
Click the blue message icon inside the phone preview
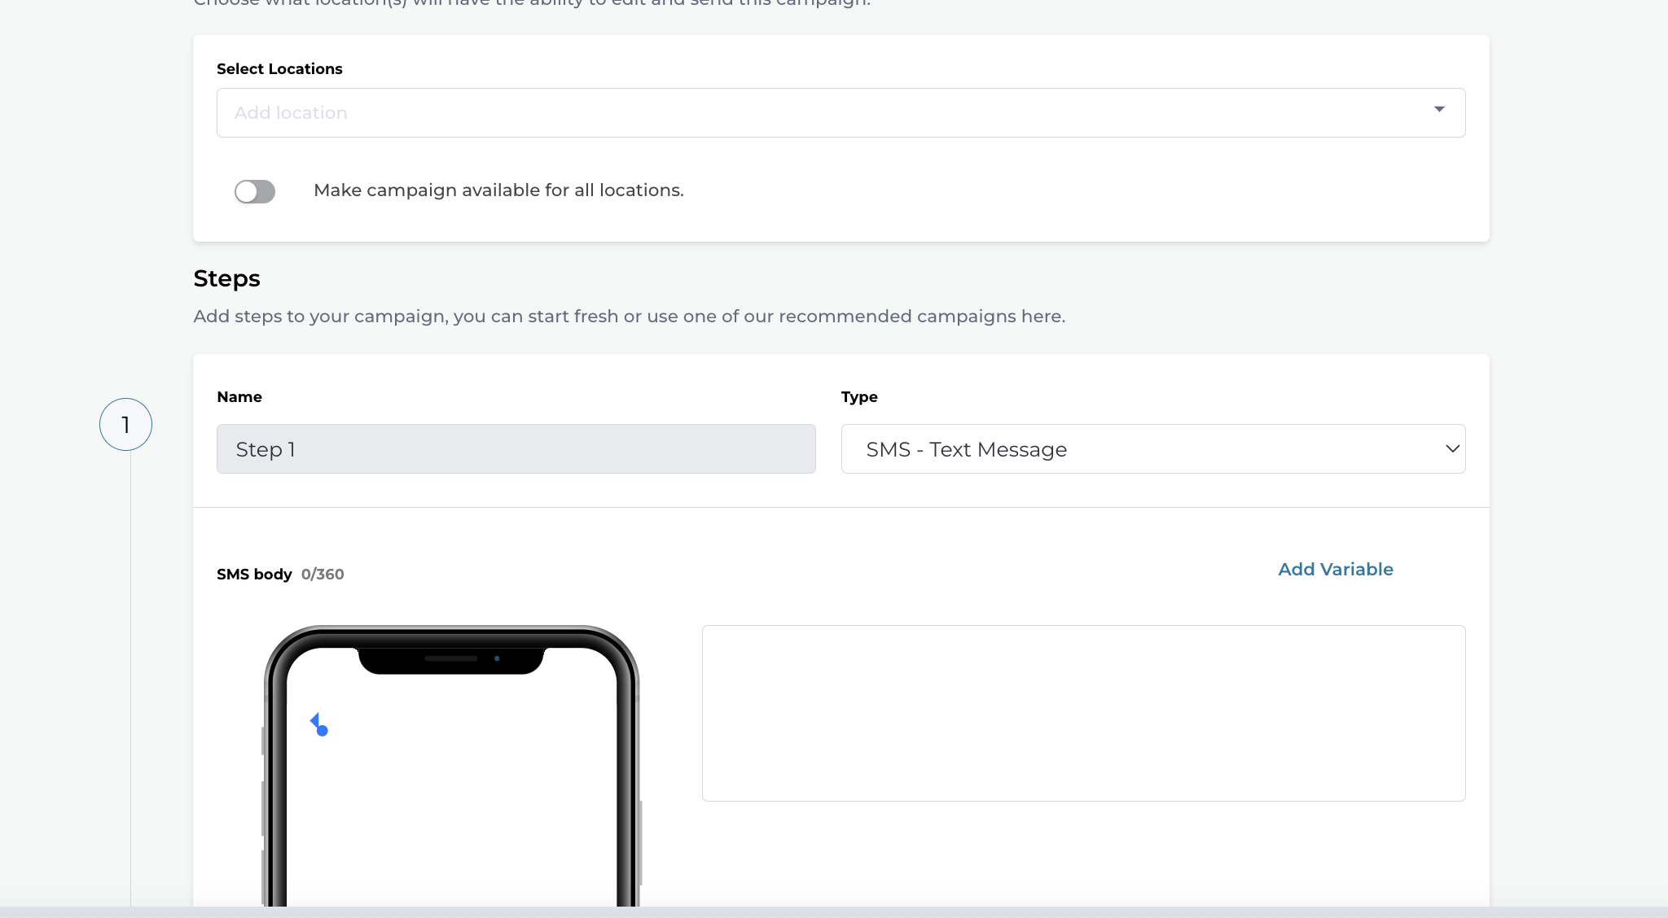point(320,725)
